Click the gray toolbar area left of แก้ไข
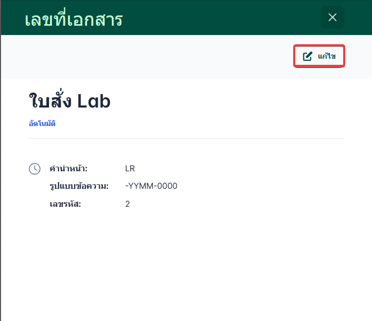 click(155, 57)
